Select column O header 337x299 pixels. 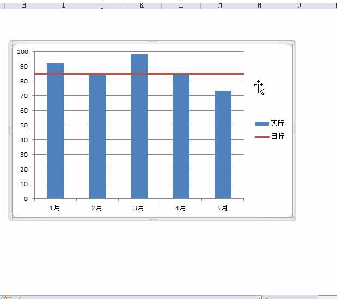click(298, 5)
